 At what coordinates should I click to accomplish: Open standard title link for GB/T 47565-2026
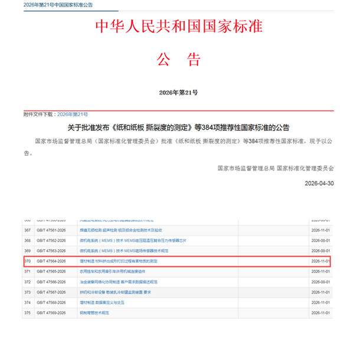113,272
